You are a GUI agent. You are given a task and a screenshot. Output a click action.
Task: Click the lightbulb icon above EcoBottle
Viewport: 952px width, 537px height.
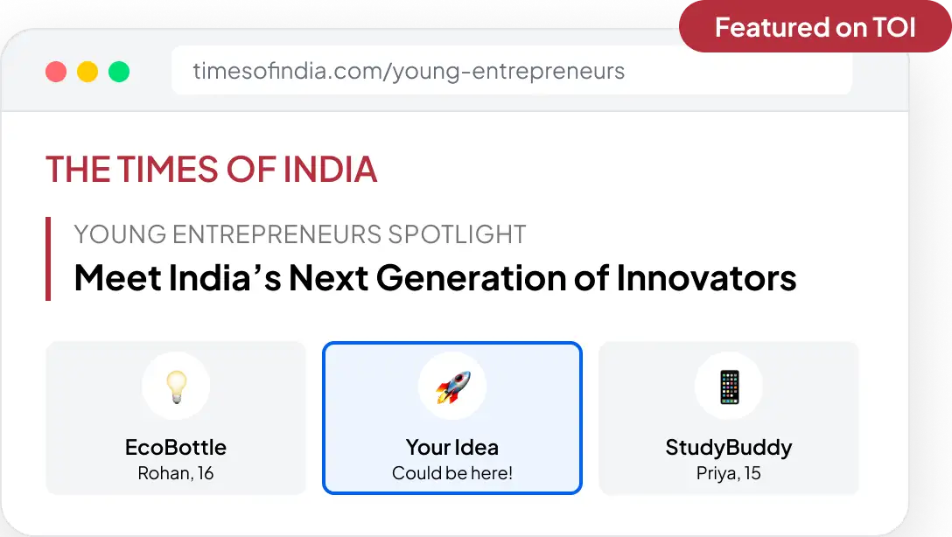(x=176, y=387)
